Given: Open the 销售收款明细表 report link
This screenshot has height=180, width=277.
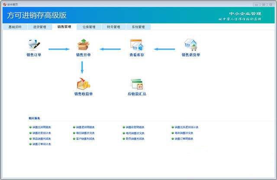Looking at the screenshot, I should tap(134, 127).
